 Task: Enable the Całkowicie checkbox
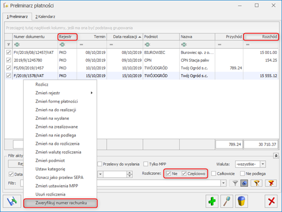(213, 173)
